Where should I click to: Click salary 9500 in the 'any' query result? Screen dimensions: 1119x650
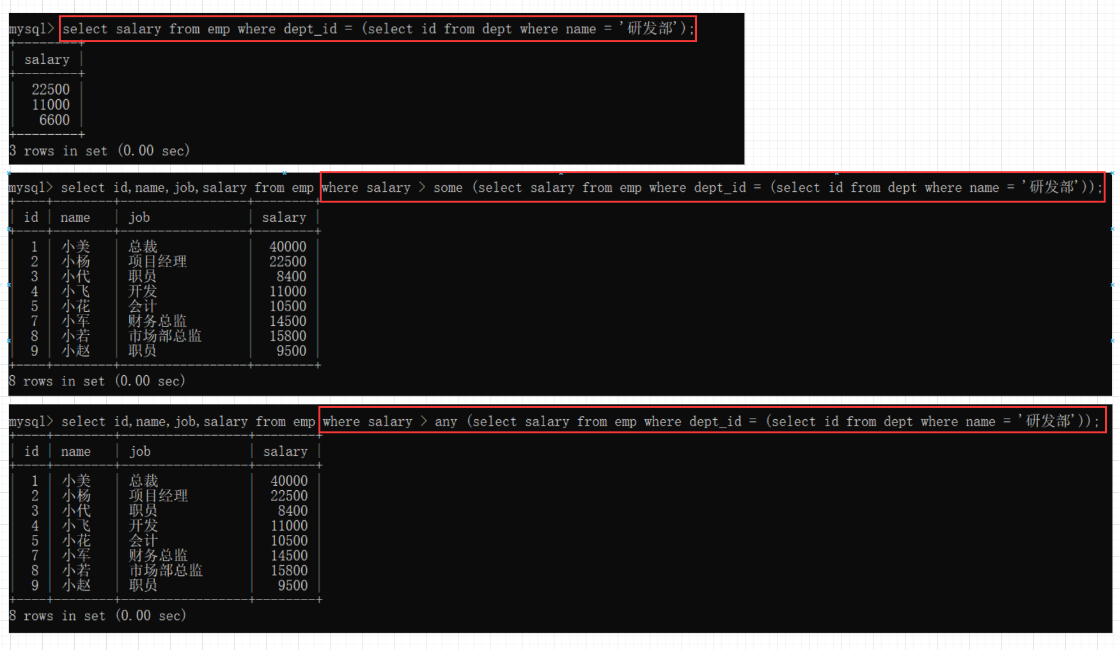pos(293,585)
